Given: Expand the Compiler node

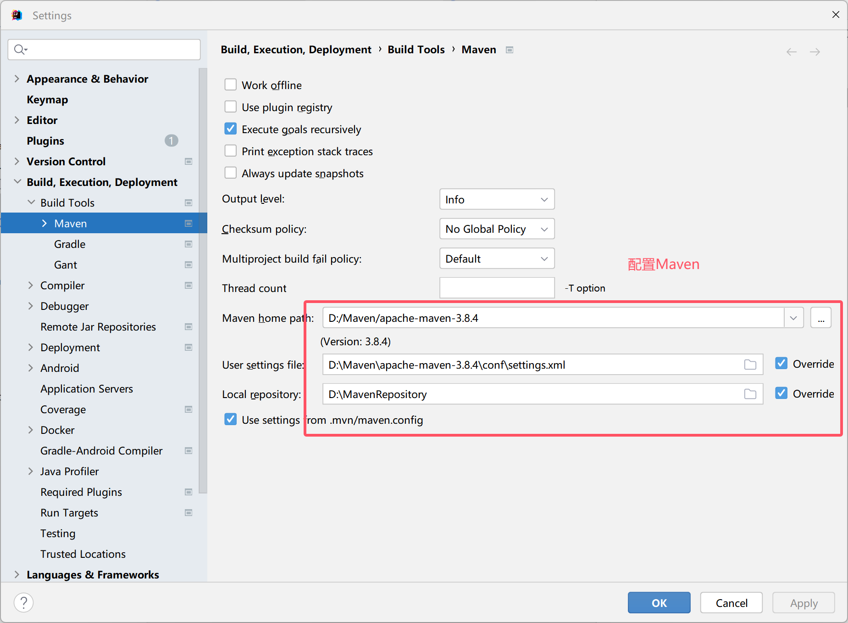Looking at the screenshot, I should tap(31, 285).
